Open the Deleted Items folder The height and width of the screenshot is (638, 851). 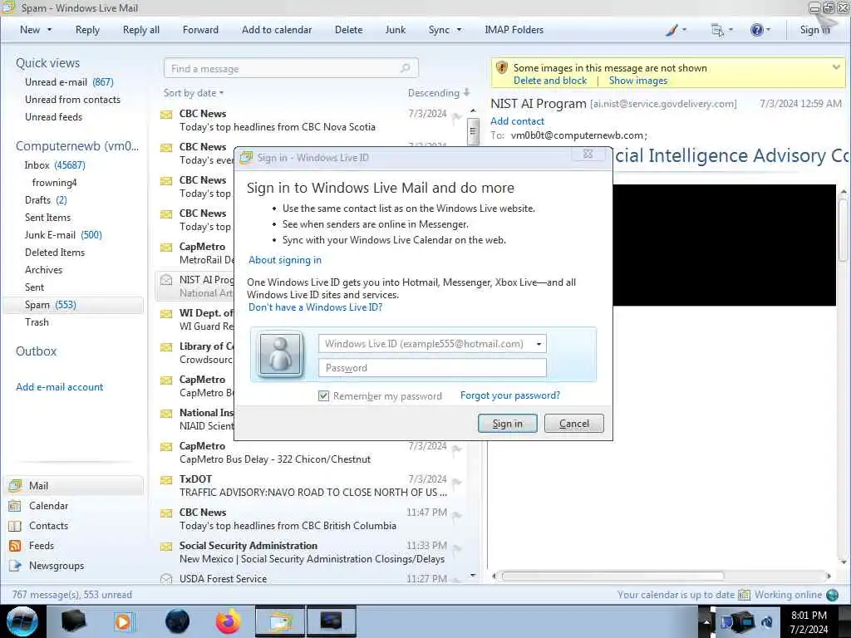point(55,253)
